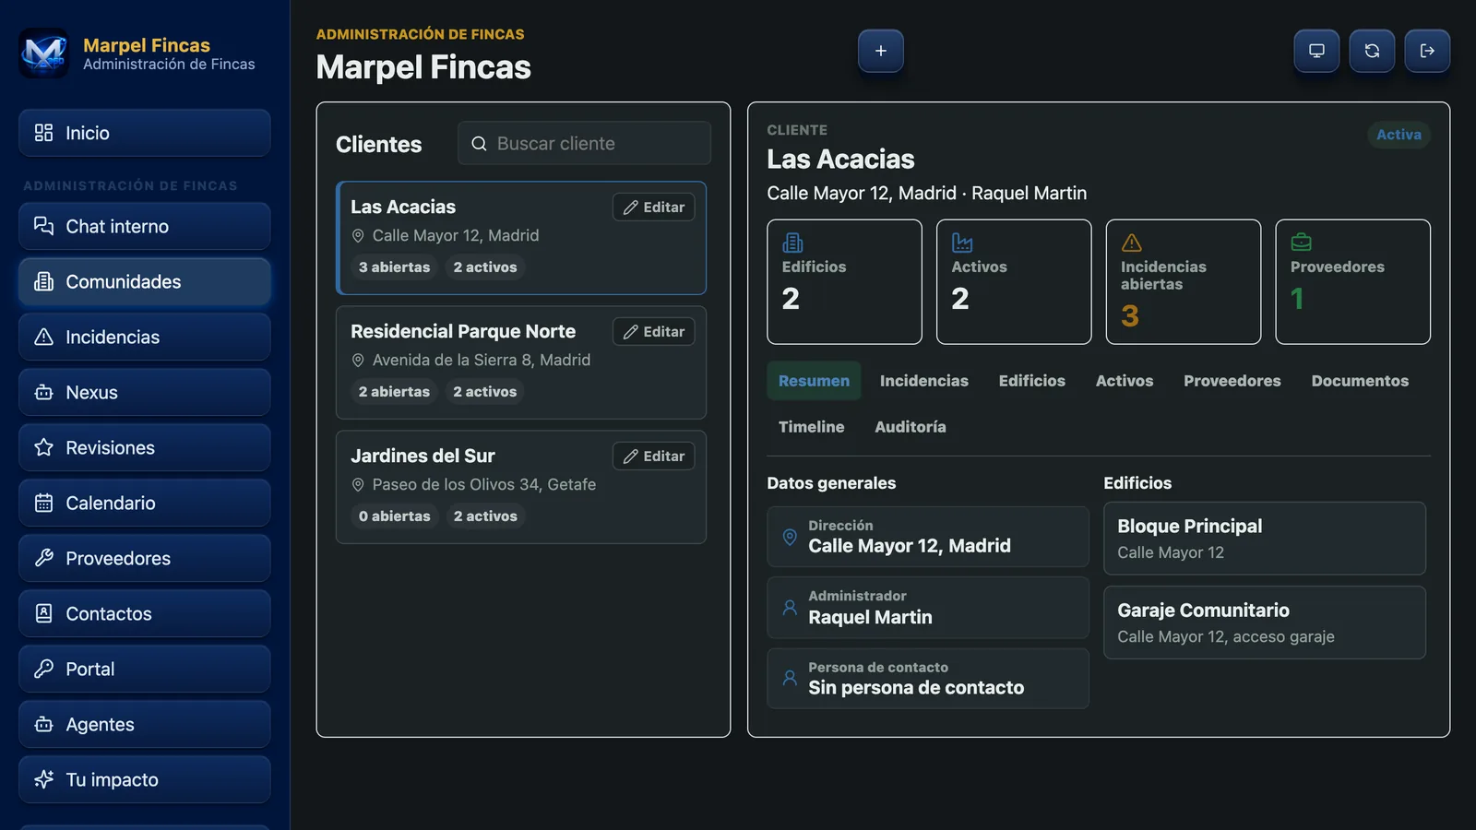Open Inicio from the sidebar
The width and height of the screenshot is (1476, 830).
[x=145, y=133]
